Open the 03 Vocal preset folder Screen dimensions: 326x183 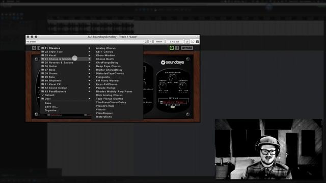(x=66, y=55)
